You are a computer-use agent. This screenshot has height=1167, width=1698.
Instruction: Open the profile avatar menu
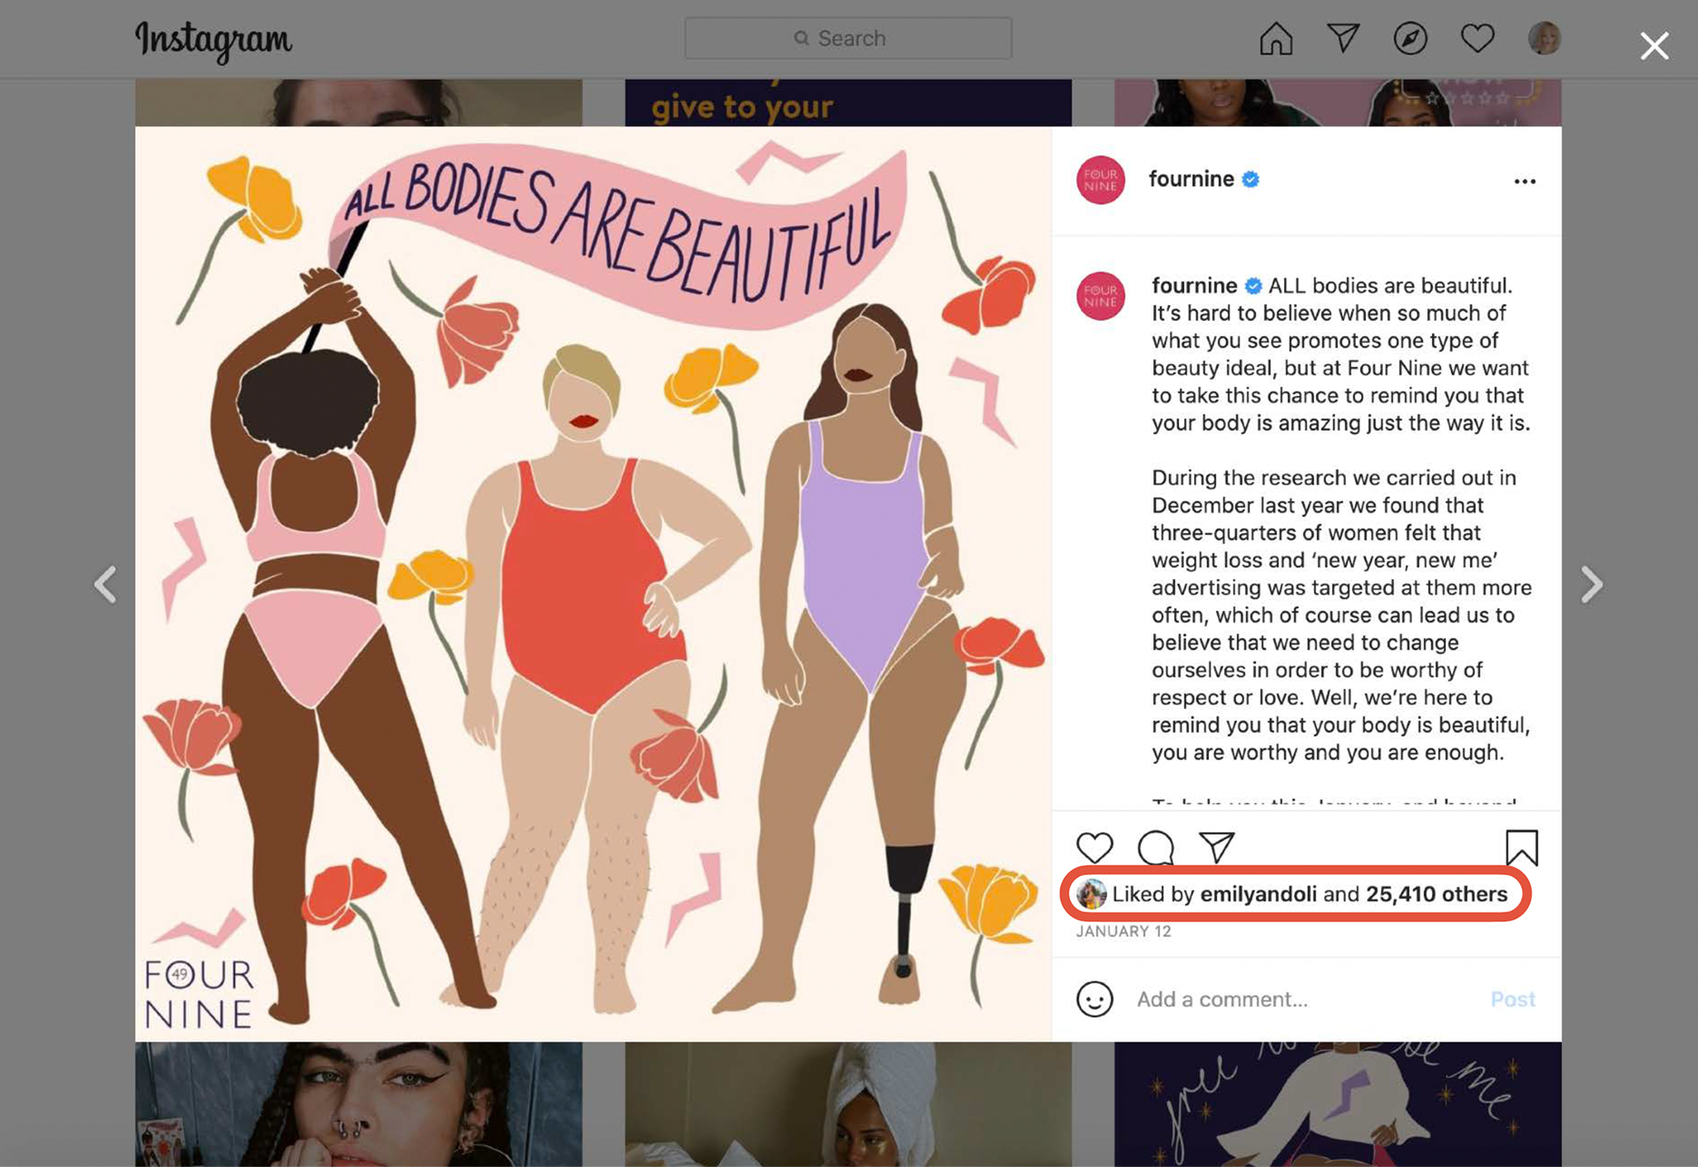[x=1544, y=38]
